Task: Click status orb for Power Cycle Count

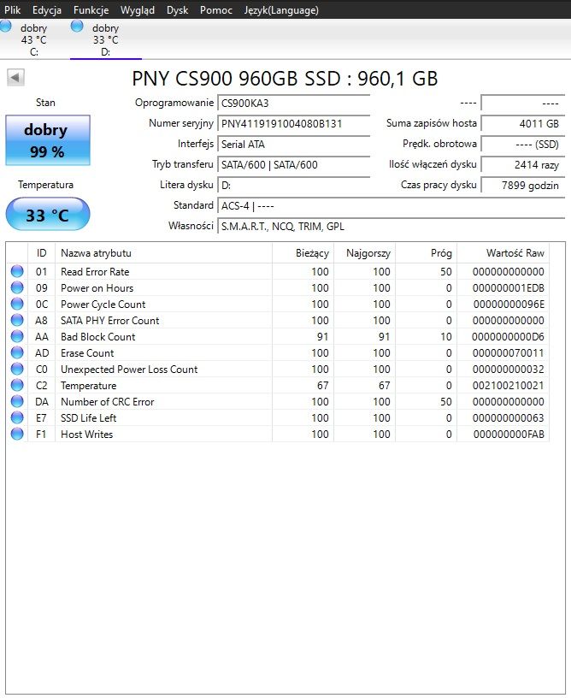Action: point(17,304)
